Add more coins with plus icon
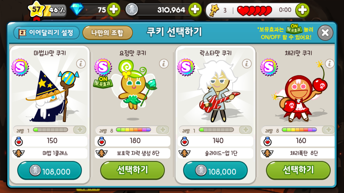The height and width of the screenshot is (193, 344). tap(195, 10)
